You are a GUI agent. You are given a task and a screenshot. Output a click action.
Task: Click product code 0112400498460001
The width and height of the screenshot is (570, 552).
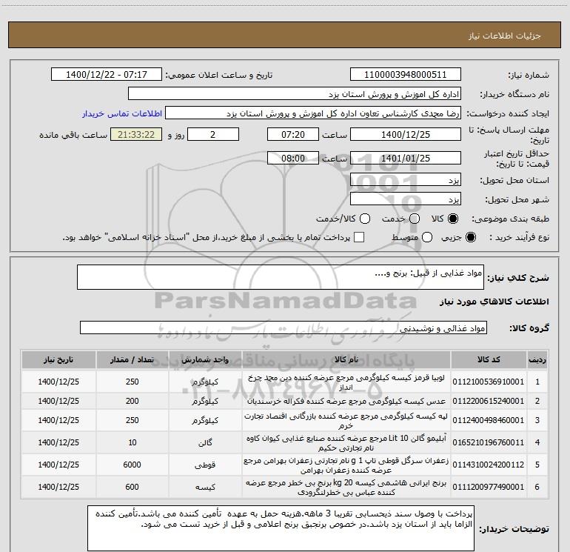pyautogui.click(x=489, y=420)
